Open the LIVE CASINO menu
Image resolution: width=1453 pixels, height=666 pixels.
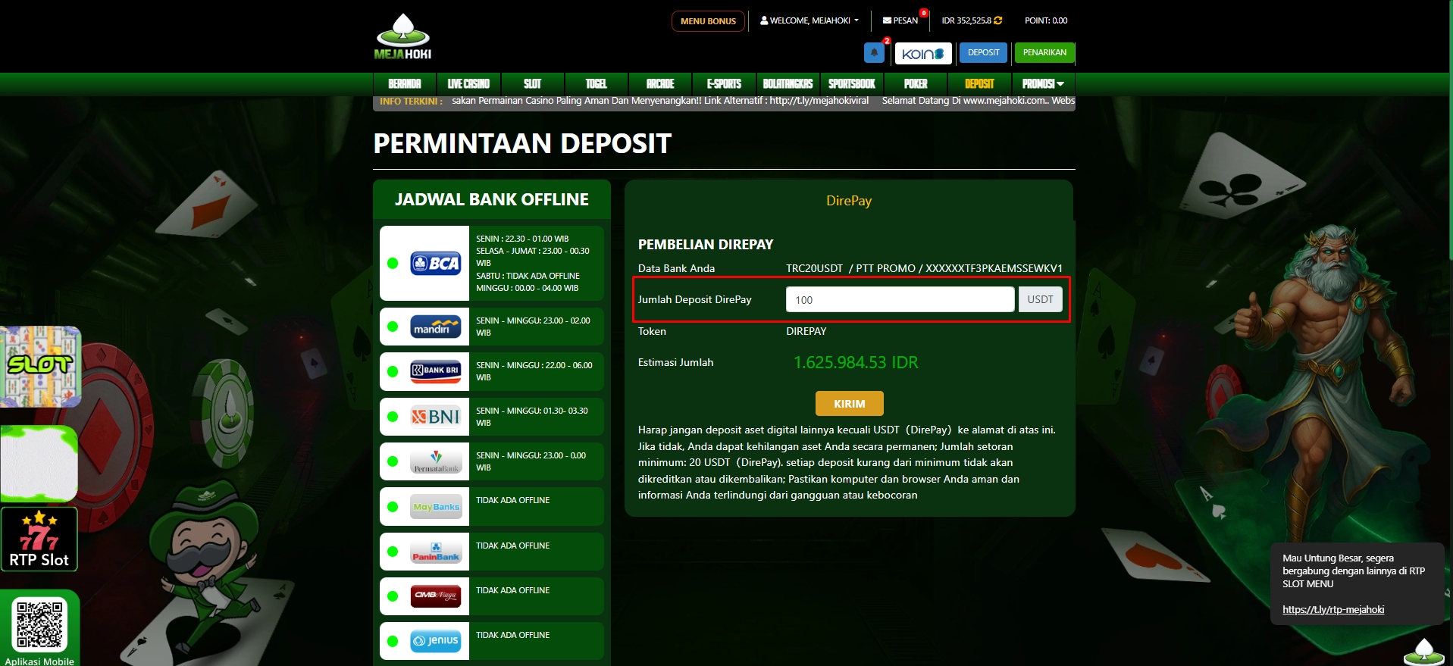[x=468, y=84]
